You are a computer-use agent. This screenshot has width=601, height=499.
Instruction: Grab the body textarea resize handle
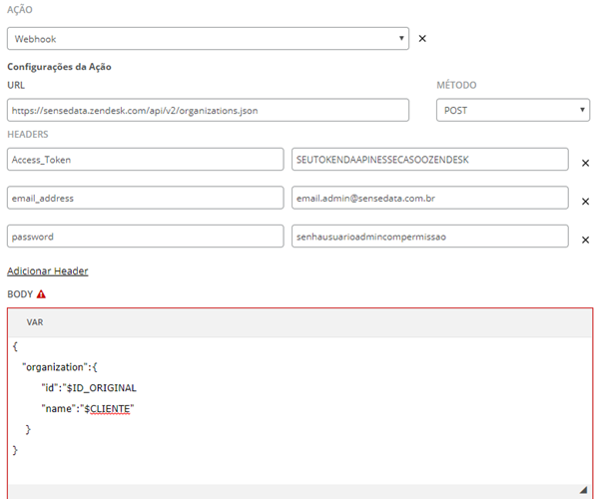[584, 489]
